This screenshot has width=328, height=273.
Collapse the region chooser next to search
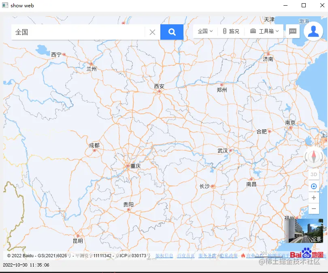(x=211, y=31)
